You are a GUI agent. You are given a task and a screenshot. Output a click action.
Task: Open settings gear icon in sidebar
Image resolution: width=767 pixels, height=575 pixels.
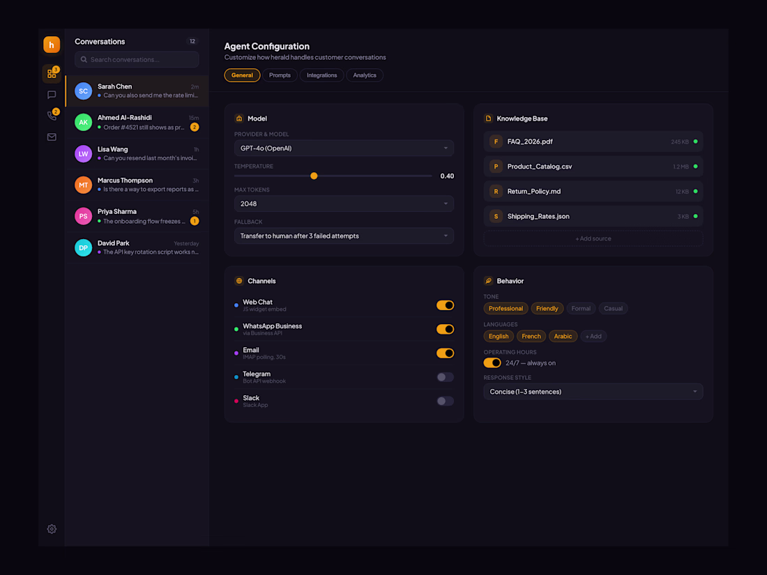(x=52, y=529)
